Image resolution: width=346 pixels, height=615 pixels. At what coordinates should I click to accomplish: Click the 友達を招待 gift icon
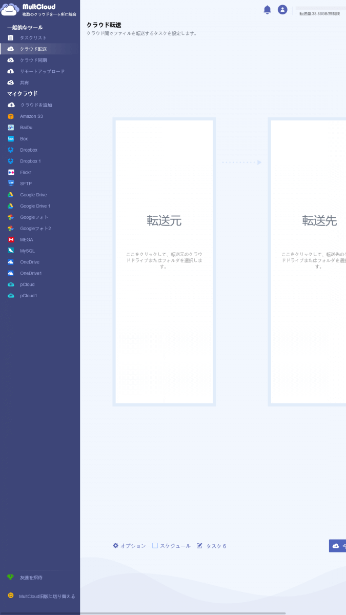[x=10, y=578]
